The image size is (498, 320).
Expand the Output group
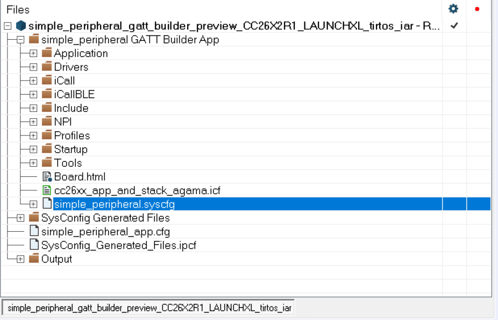point(20,259)
